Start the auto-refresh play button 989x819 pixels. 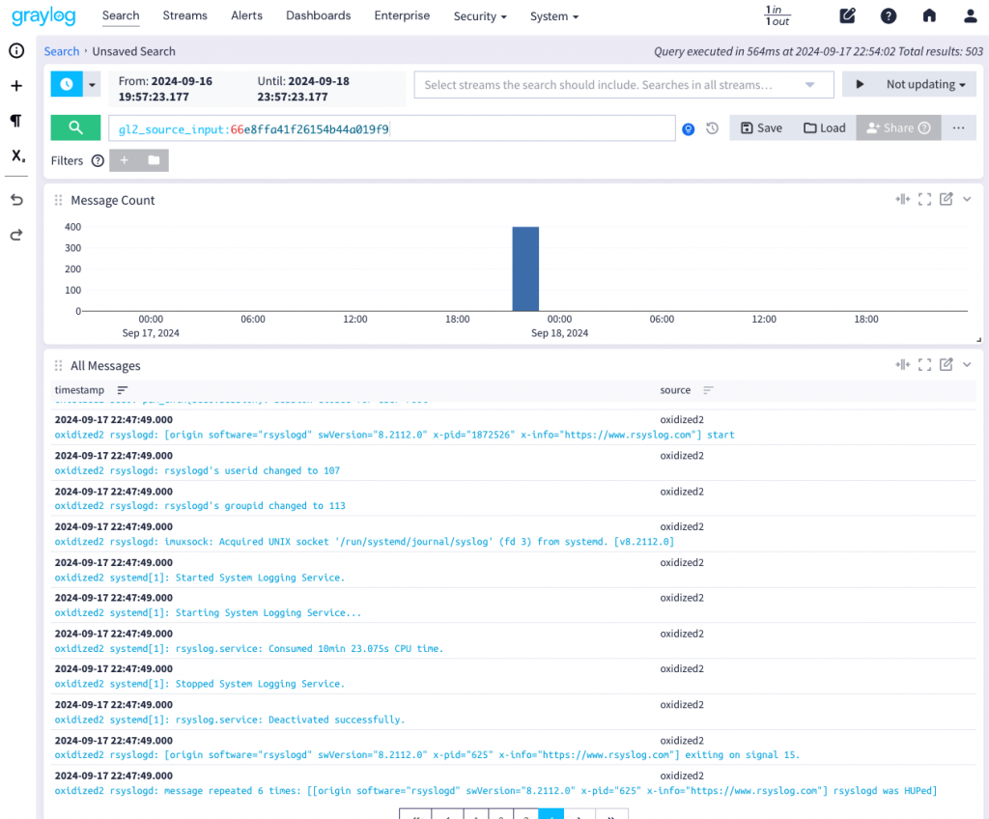pyautogui.click(x=859, y=84)
